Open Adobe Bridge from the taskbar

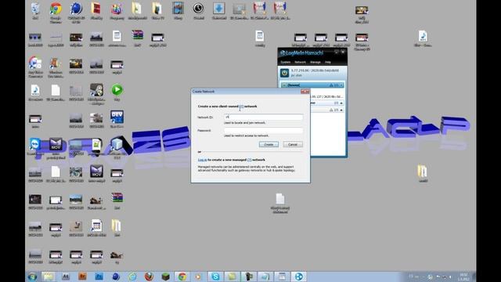82,277
